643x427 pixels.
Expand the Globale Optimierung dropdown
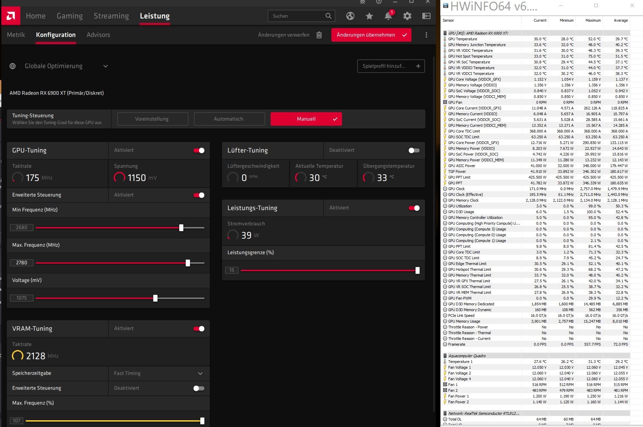pos(106,66)
